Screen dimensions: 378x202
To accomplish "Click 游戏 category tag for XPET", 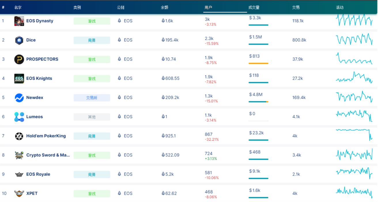I will click(92, 194).
